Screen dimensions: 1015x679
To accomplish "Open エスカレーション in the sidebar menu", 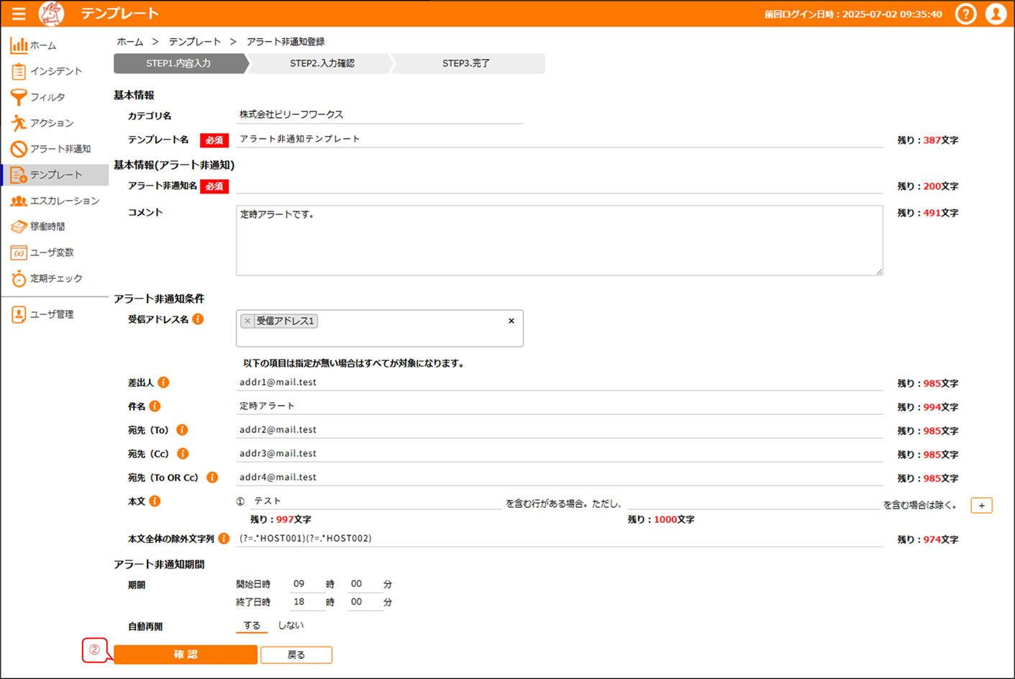I will (55, 201).
